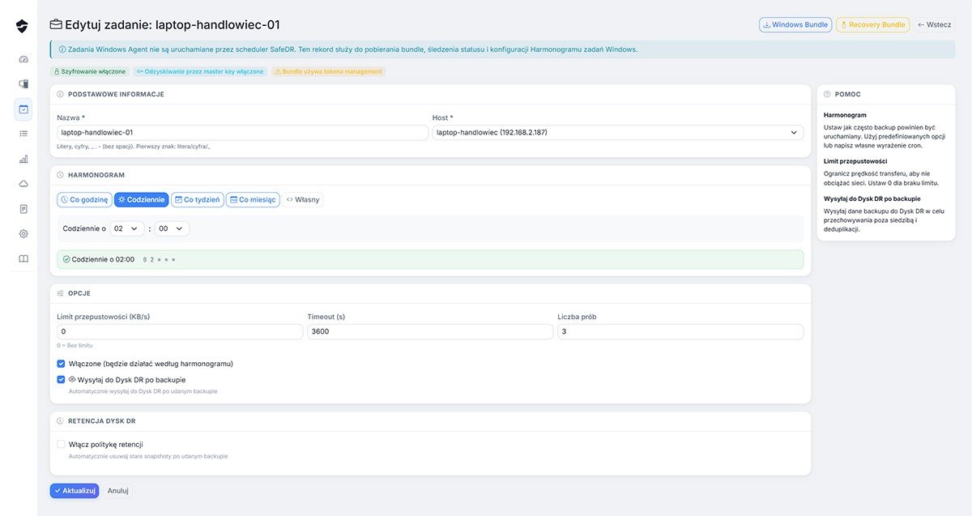972x516 pixels.
Task: Click the checklist icon in sidebar
Action: click(23, 134)
